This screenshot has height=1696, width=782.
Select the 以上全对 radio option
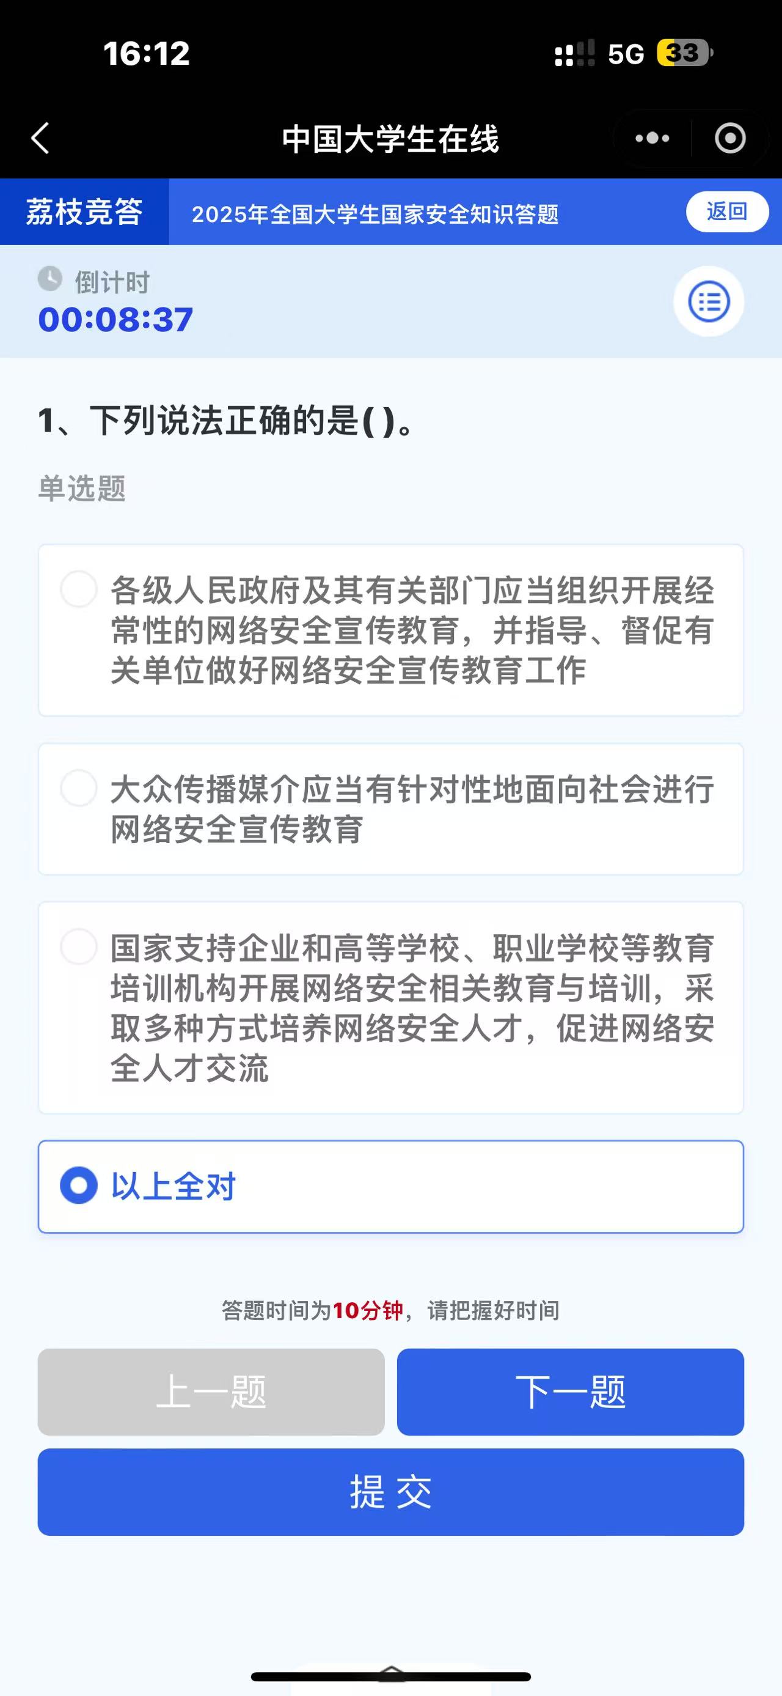(79, 1185)
